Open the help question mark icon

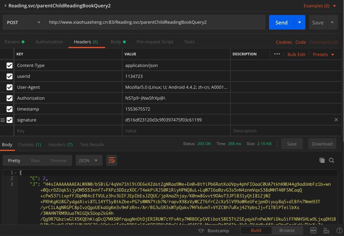click(x=339, y=231)
